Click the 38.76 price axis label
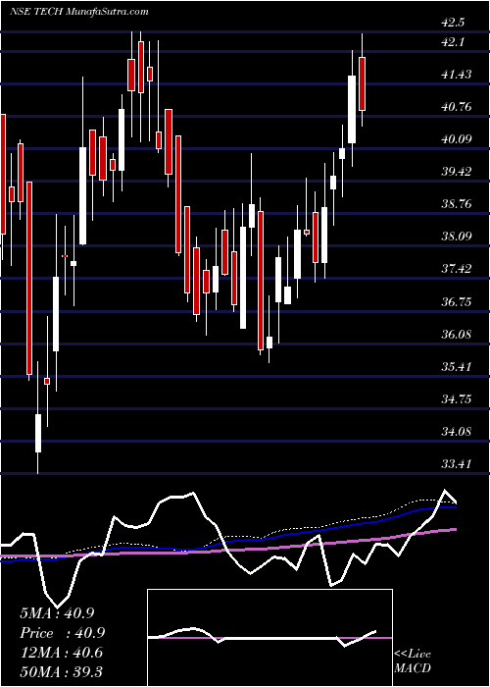 [457, 204]
